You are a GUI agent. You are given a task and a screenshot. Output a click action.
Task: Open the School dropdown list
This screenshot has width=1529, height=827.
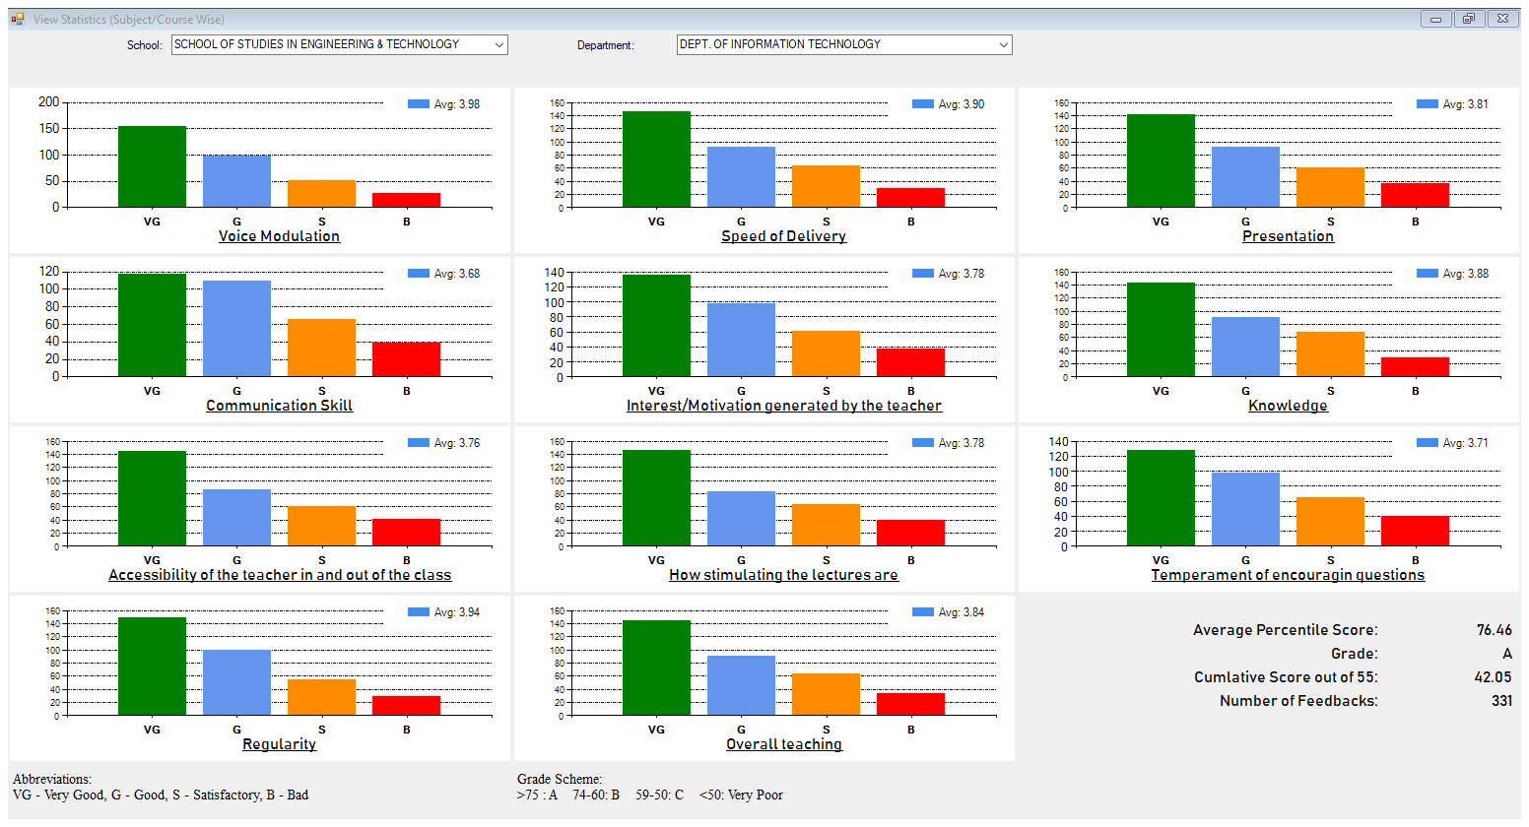pos(499,45)
